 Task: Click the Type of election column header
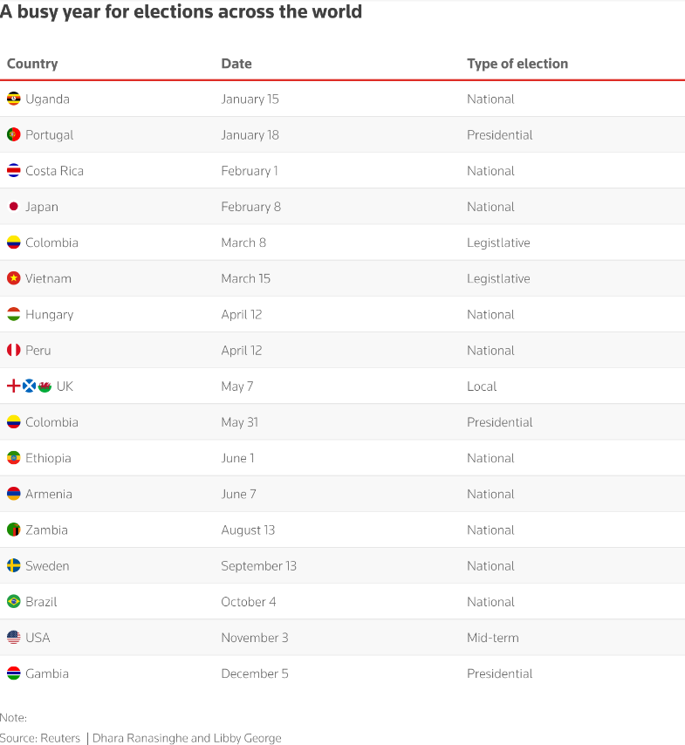click(517, 64)
